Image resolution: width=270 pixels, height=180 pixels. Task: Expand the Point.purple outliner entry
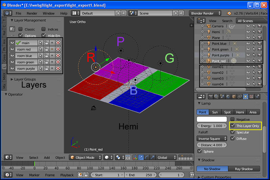click(x=202, y=55)
